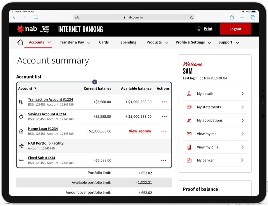Go to the Spending tab
The height and width of the screenshot is (206, 268).
(x=128, y=42)
